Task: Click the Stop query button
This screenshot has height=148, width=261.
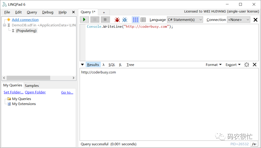Action: click(105, 20)
